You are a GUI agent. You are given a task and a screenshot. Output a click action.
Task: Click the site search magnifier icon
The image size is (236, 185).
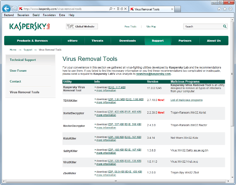coord(225,27)
